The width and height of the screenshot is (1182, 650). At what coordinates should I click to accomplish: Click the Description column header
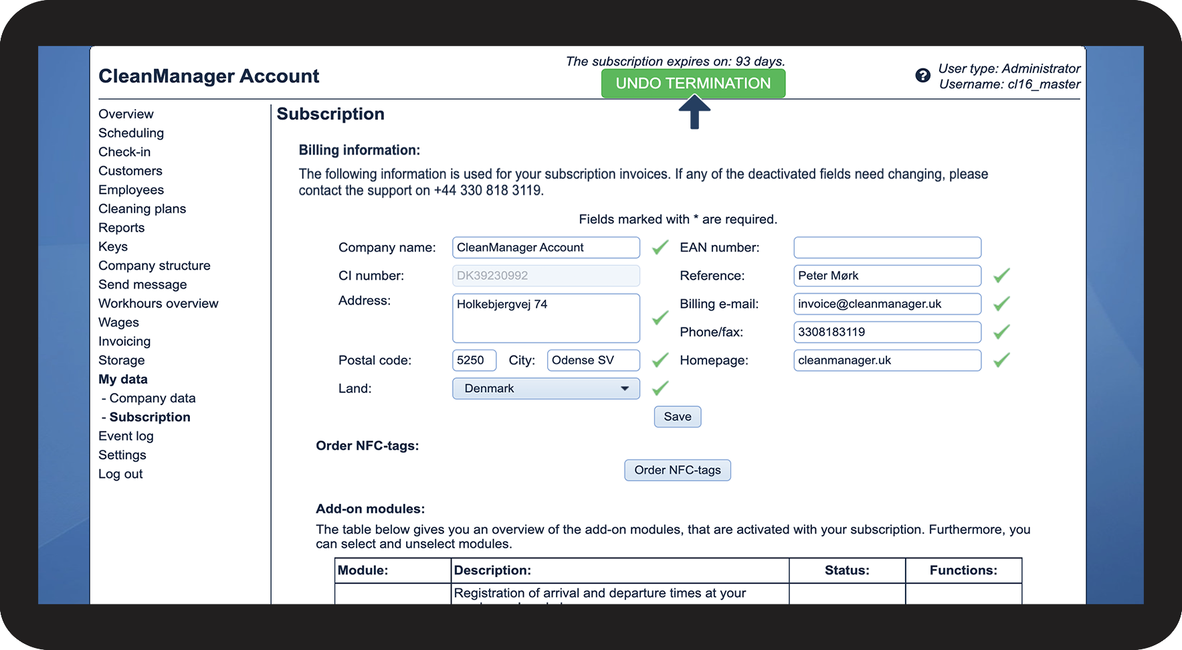click(x=620, y=570)
